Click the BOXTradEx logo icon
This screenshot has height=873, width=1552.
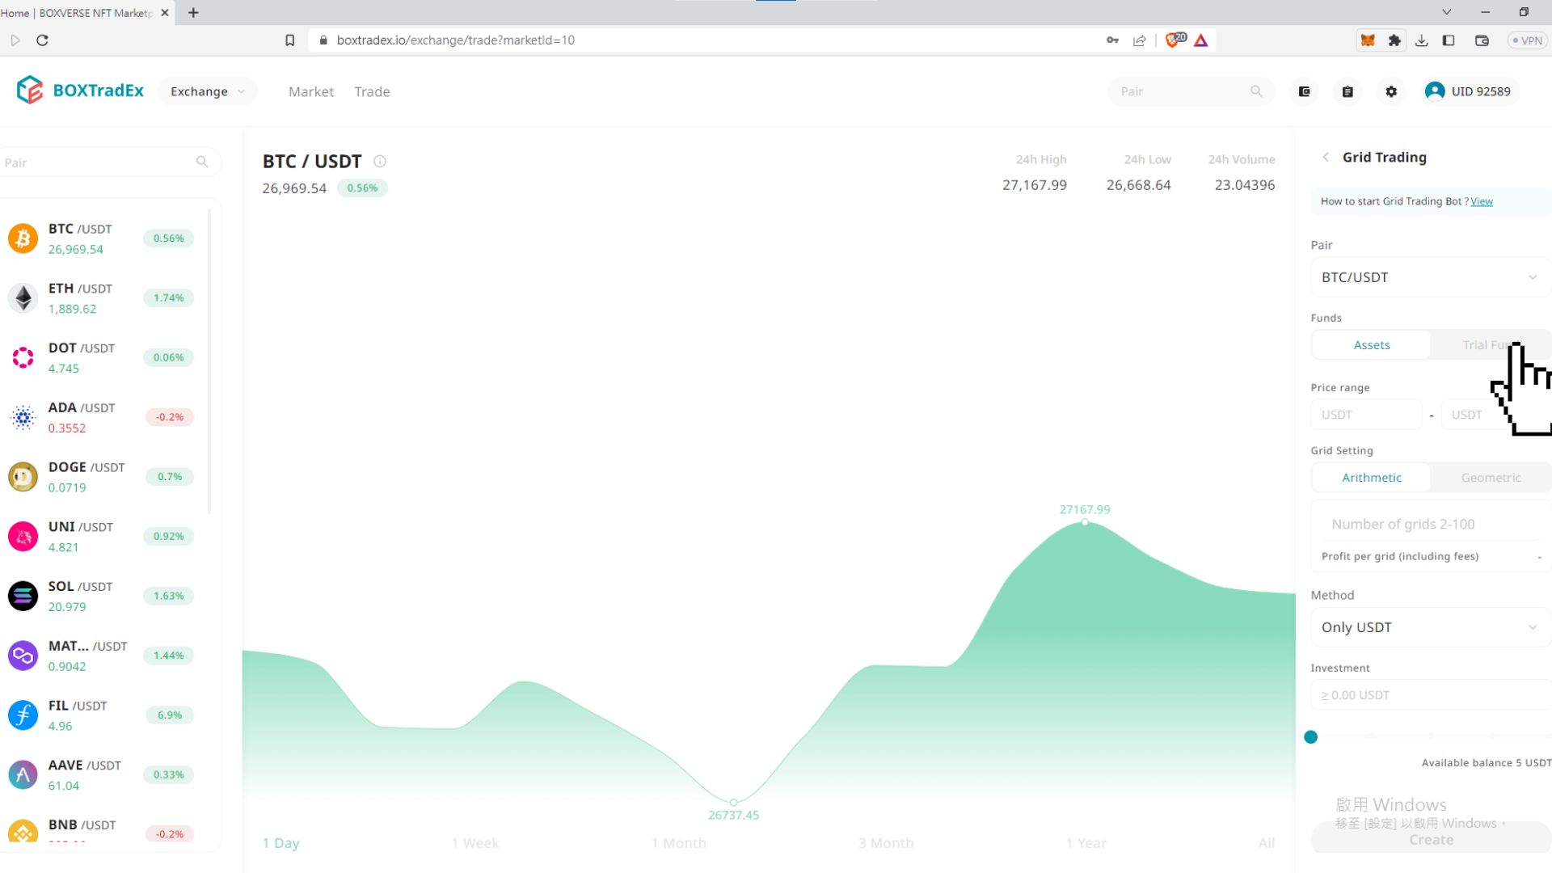30,91
